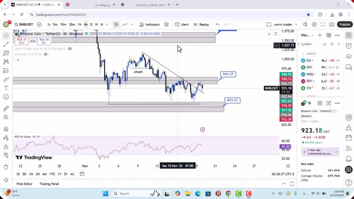Expand the timeframe interval dropdown
354x199 pixels.
tap(107, 25)
